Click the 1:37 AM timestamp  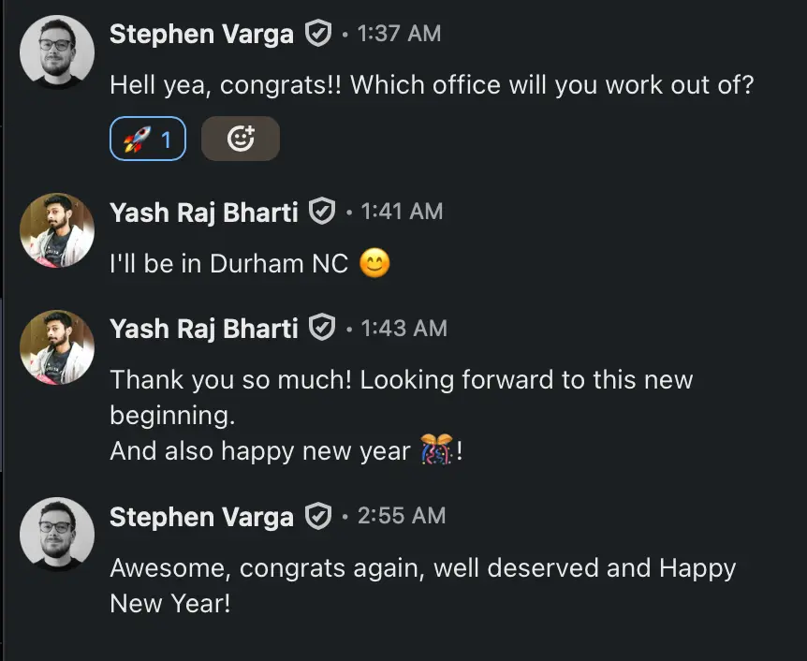(x=399, y=35)
